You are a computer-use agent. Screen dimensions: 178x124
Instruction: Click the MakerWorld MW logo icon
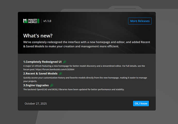[25, 21]
